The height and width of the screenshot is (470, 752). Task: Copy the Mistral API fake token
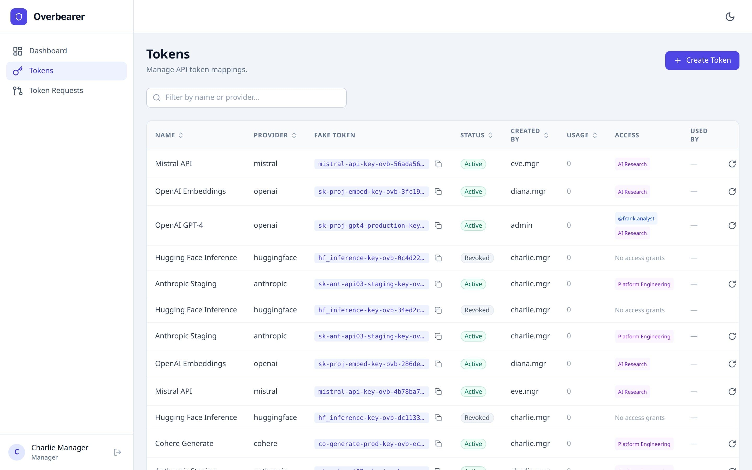pyautogui.click(x=438, y=164)
